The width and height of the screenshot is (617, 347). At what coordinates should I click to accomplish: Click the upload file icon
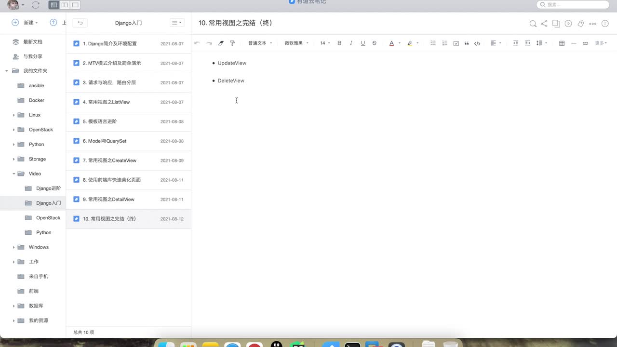coord(53,23)
